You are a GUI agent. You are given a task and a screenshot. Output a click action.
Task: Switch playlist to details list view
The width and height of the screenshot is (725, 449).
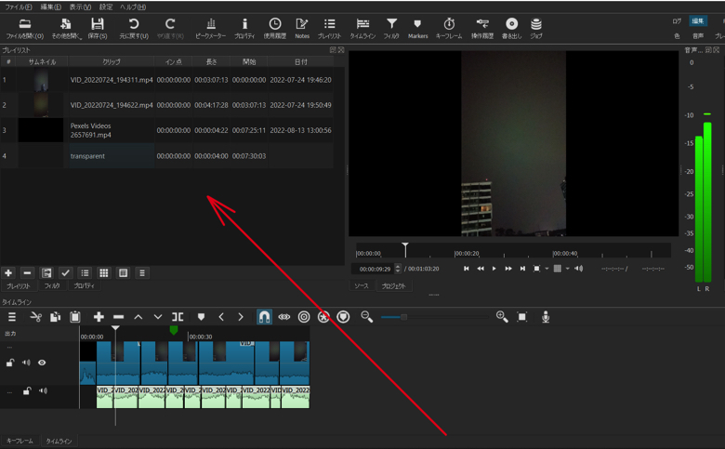tap(86, 273)
